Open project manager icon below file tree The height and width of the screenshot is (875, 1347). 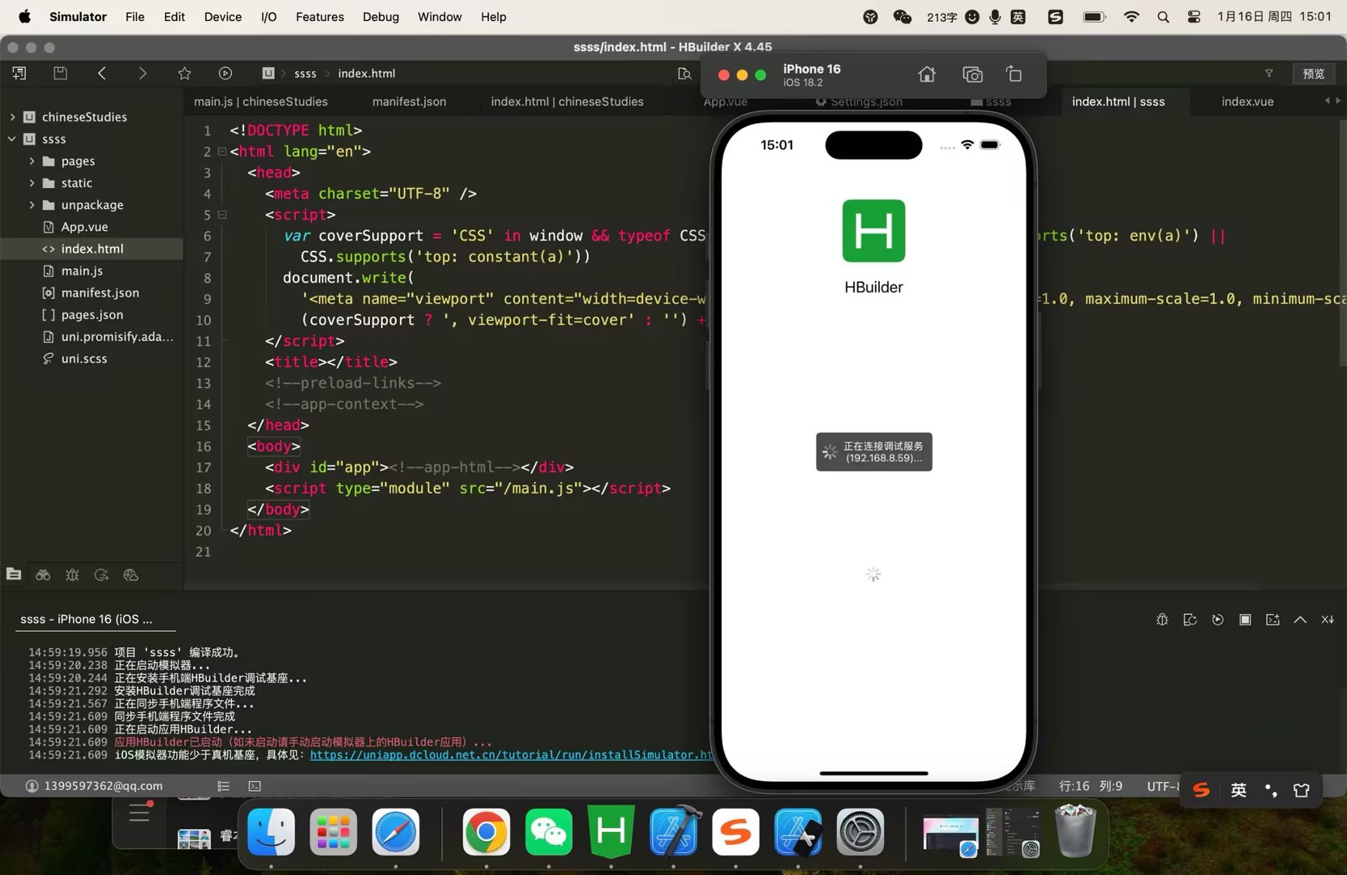click(14, 574)
